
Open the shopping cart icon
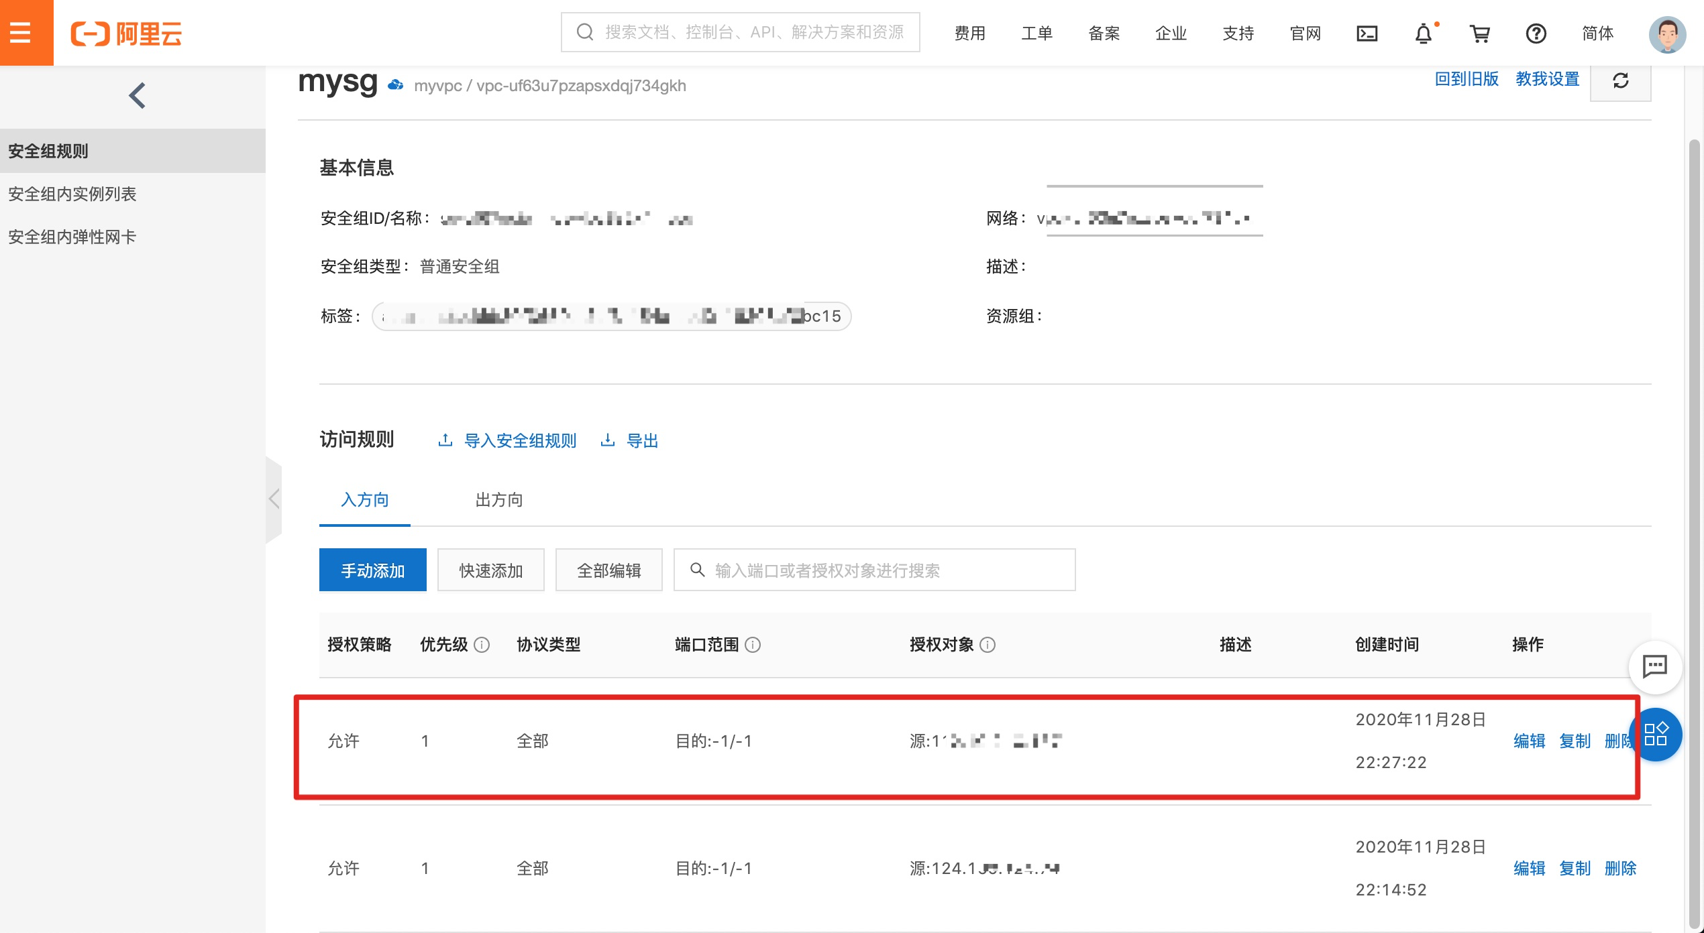pyautogui.click(x=1479, y=33)
